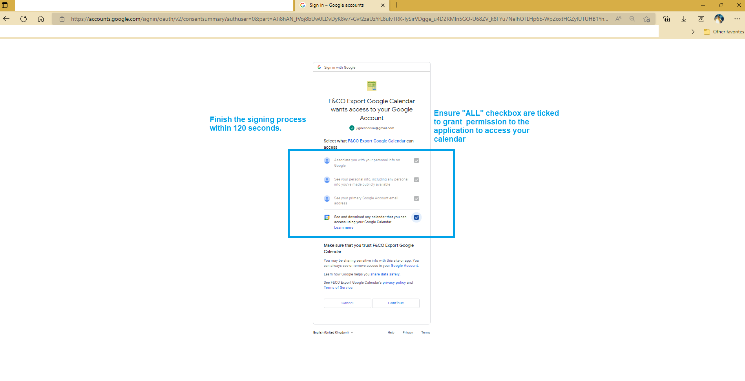Viewport: 745px width, 381px height.
Task: Restore down the browser window
Action: pyautogui.click(x=721, y=5)
